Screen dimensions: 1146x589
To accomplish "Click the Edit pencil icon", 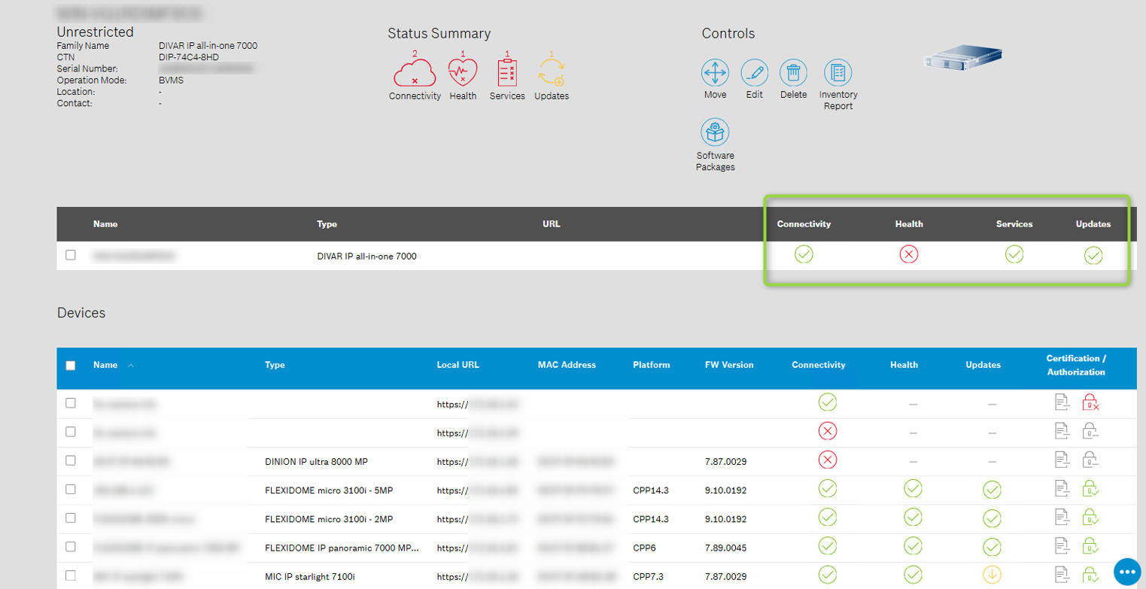I will click(x=754, y=73).
